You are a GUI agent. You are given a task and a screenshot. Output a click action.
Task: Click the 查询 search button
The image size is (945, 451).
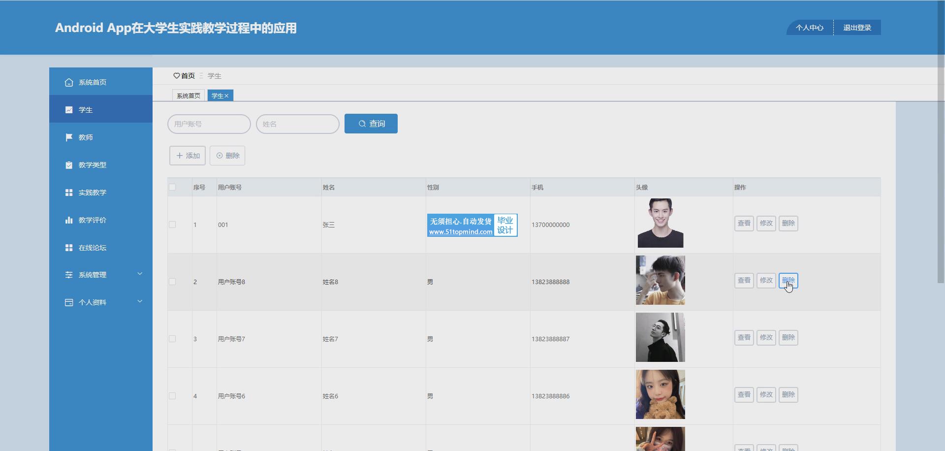coord(371,124)
